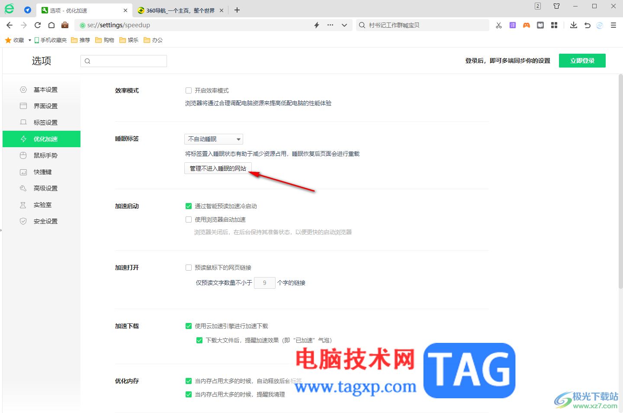The height and width of the screenshot is (413, 623).
Task: Disable 通过智能预读加速冷启动 checkbox
Action: [x=189, y=206]
